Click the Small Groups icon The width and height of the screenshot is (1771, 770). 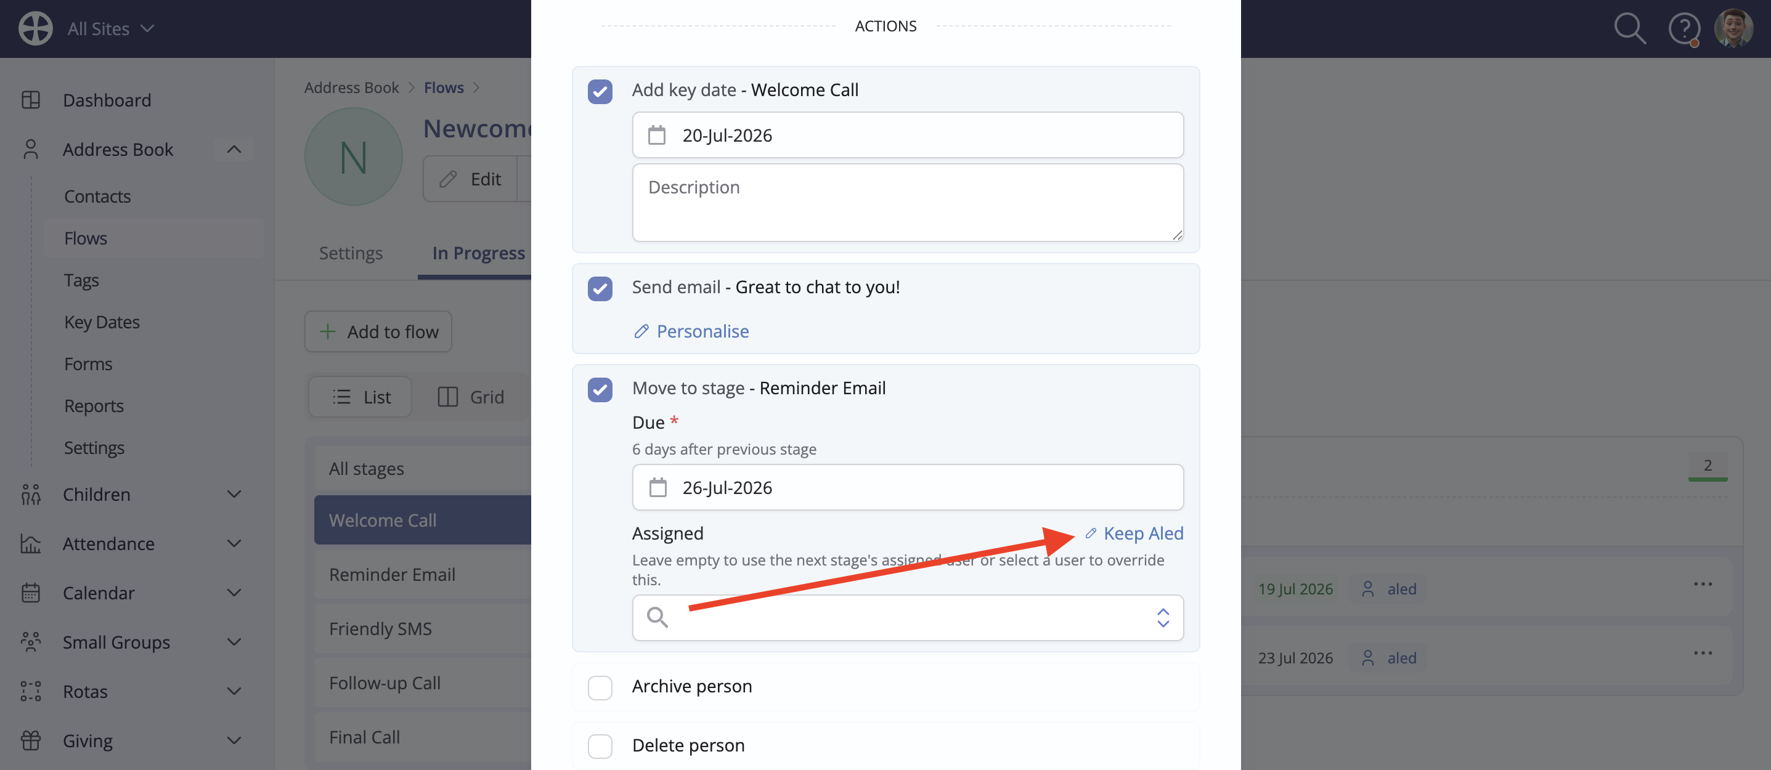[31, 642]
